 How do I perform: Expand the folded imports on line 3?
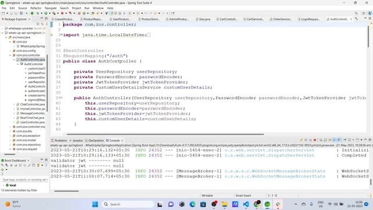(62, 35)
